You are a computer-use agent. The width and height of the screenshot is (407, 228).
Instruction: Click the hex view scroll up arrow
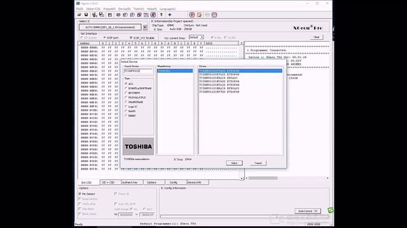pyautogui.click(x=242, y=43)
